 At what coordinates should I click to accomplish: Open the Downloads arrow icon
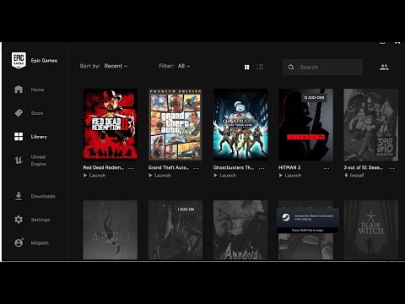(19, 196)
